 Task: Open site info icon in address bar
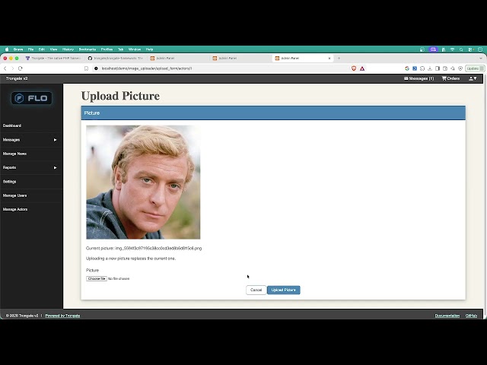pyautogui.click(x=96, y=68)
